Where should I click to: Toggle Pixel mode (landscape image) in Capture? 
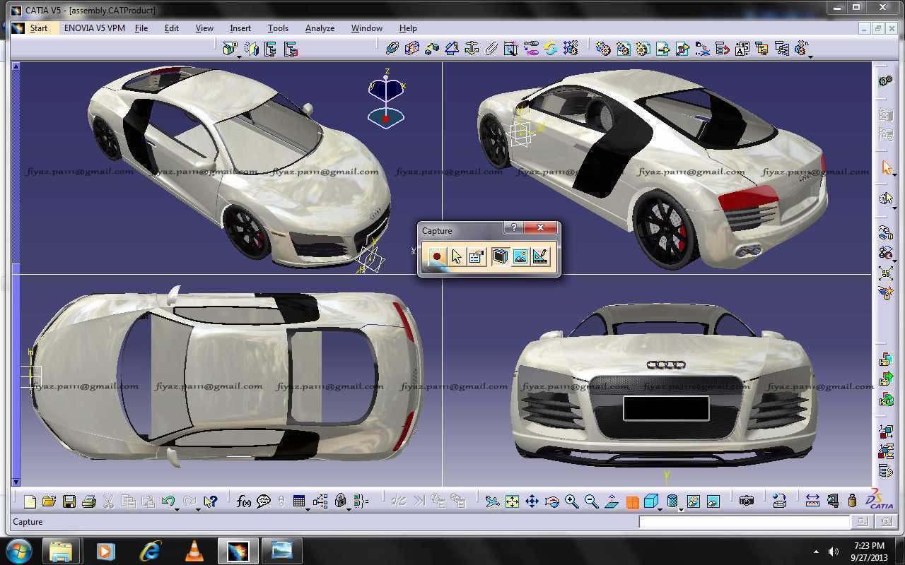click(x=520, y=256)
